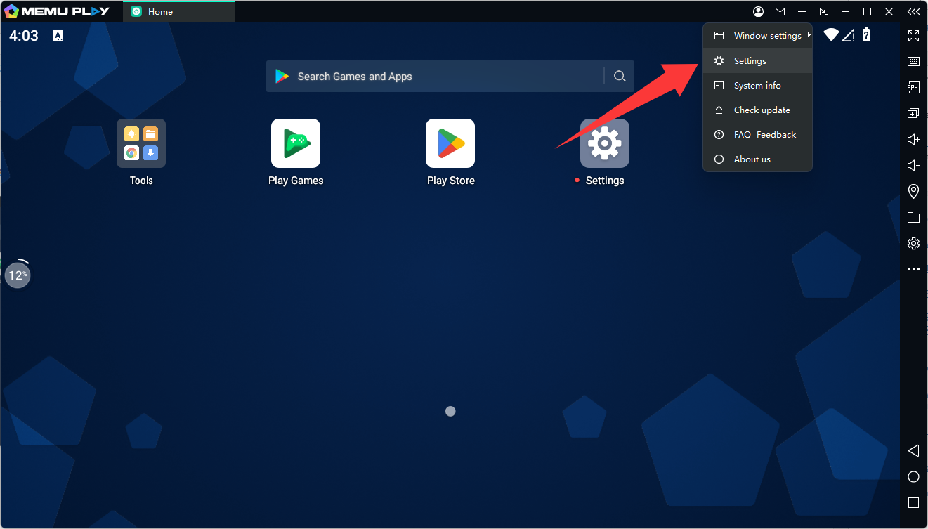Click the 12% progress indicator bubble
This screenshot has width=928, height=529.
point(18,275)
